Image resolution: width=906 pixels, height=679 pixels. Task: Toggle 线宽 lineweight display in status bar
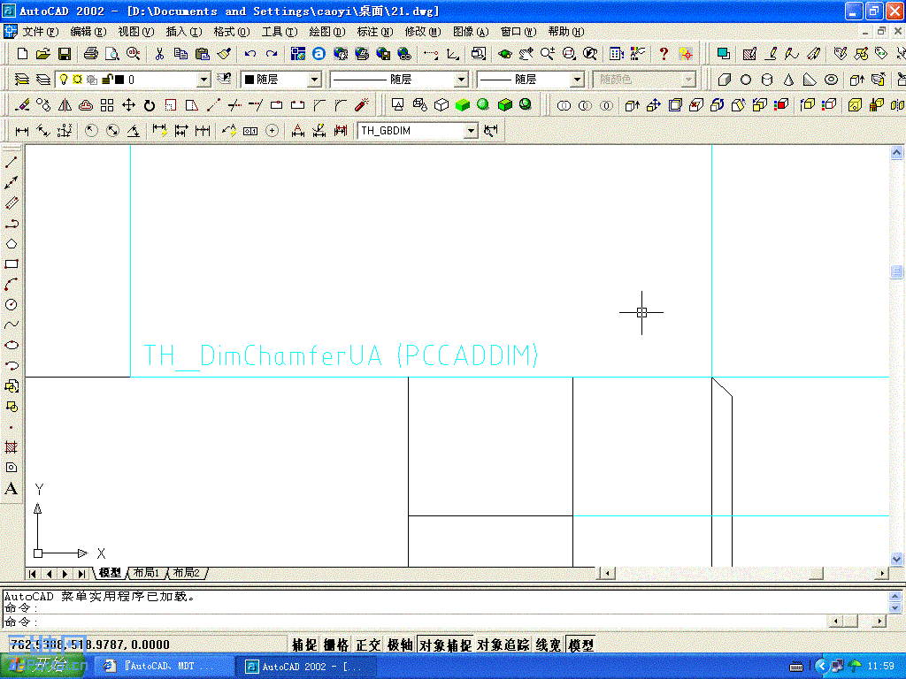[x=548, y=645]
